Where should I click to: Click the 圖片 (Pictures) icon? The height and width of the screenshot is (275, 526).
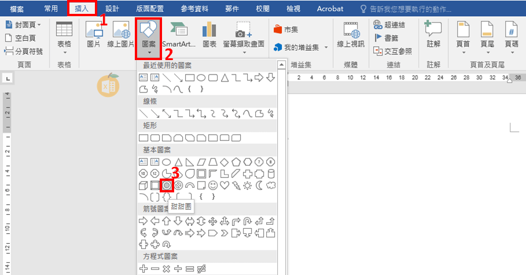[x=94, y=35]
